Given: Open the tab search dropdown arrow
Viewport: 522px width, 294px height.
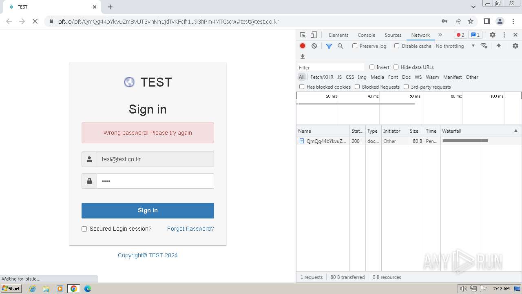Looking at the screenshot, I should coord(473,7).
